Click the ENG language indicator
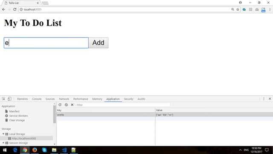 coord(246,150)
